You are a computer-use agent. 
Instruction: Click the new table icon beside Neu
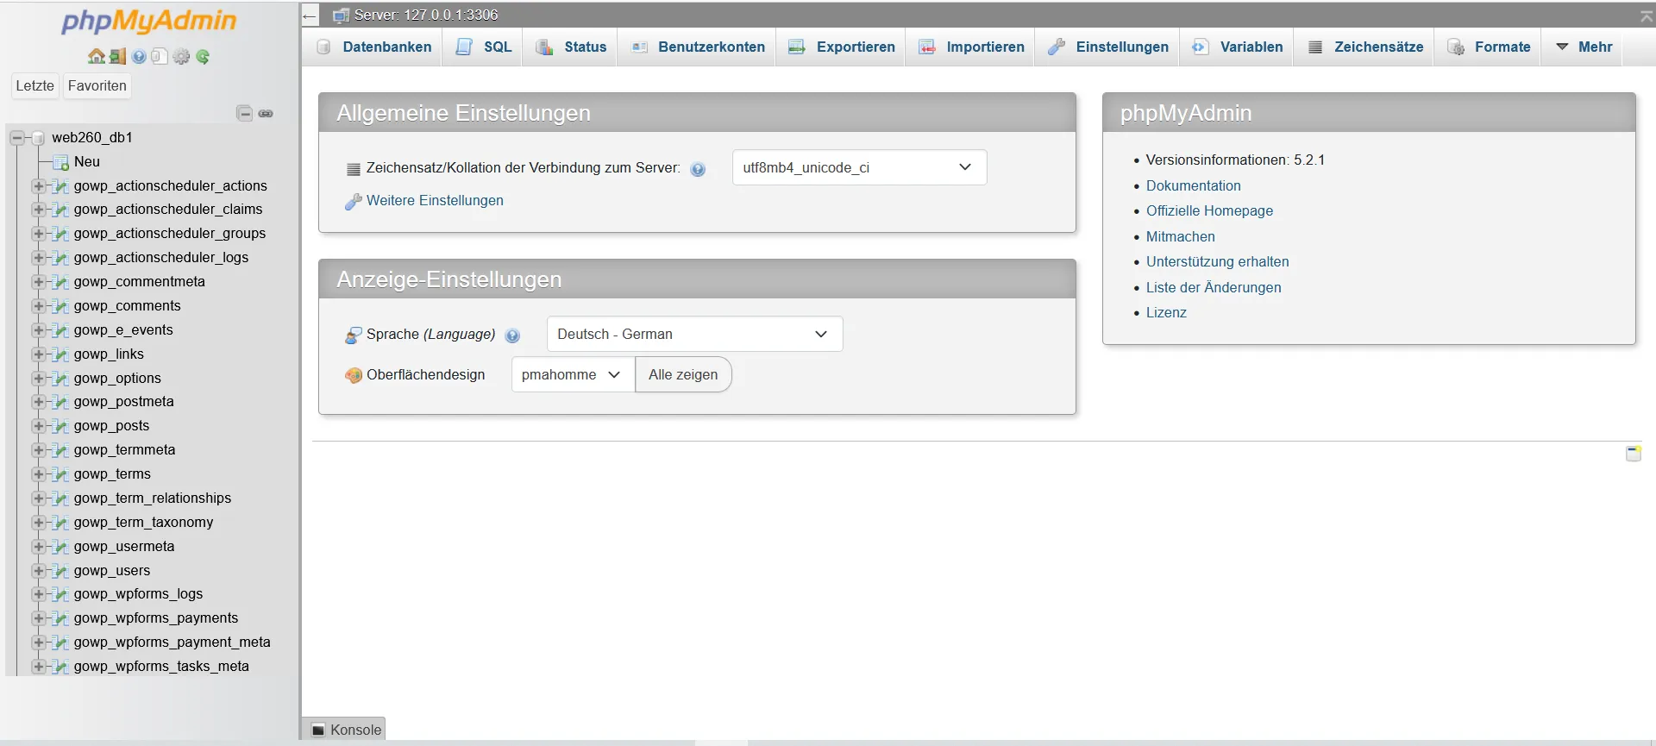coord(60,162)
